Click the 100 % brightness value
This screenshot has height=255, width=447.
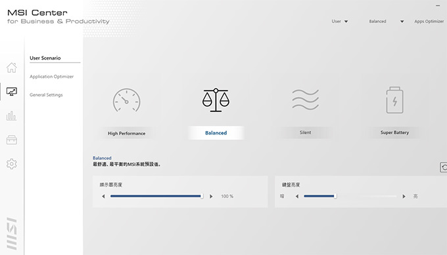click(x=227, y=197)
